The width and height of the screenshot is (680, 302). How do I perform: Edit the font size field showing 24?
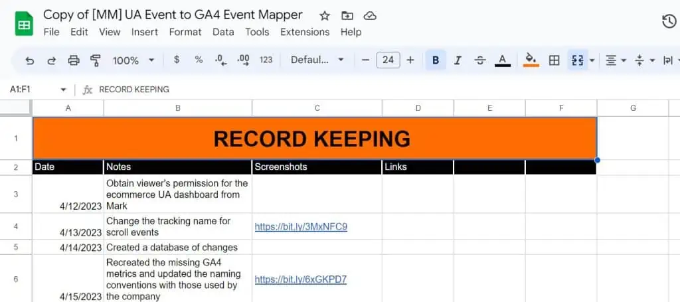coord(388,60)
